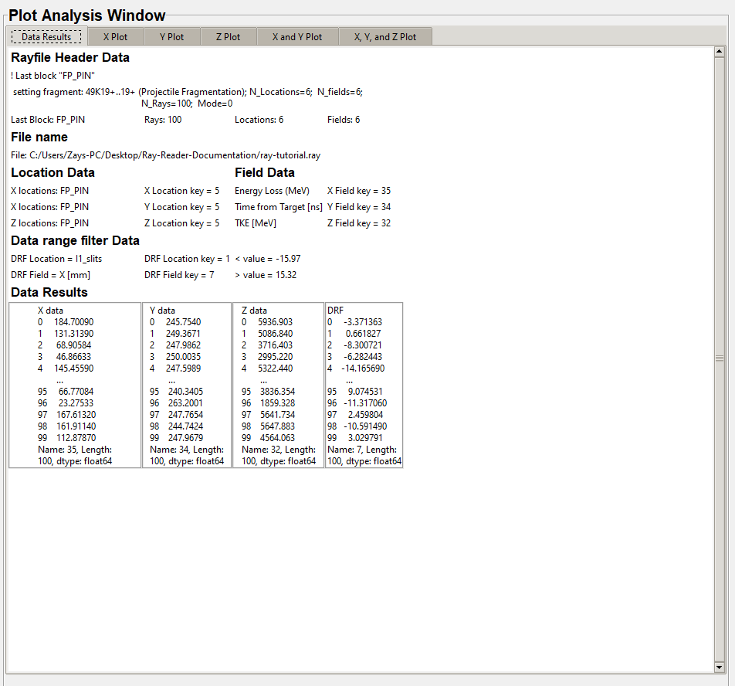Click the Rayfile Header Data heading
The width and height of the screenshot is (735, 686).
(70, 58)
